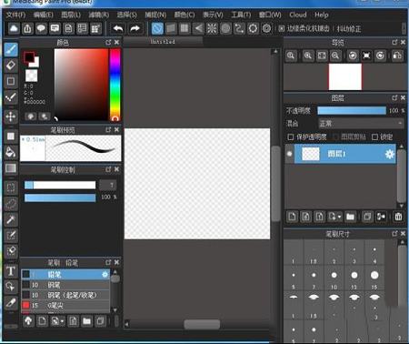Rotate the view left in the Navigator panel

[x=353, y=56]
